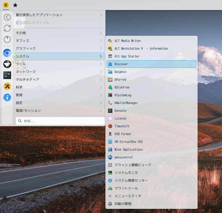Expand the 教育 category

click(x=59, y=95)
